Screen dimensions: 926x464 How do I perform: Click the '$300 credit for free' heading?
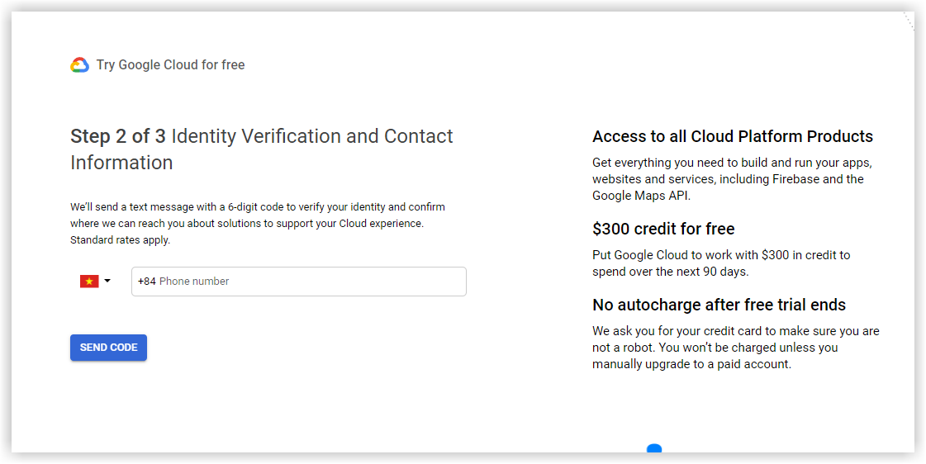pos(664,229)
